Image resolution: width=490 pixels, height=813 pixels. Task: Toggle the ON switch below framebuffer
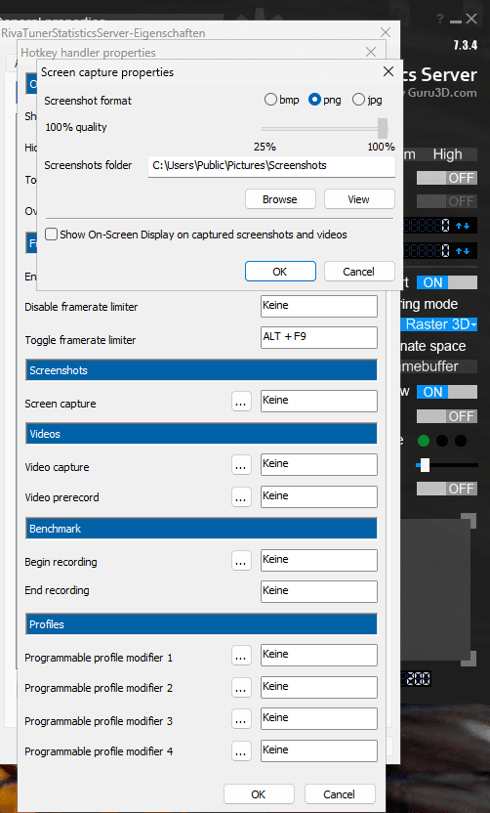click(x=446, y=392)
